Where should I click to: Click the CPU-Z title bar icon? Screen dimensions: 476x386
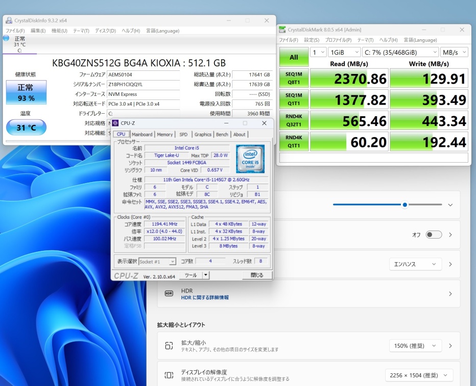click(x=115, y=123)
